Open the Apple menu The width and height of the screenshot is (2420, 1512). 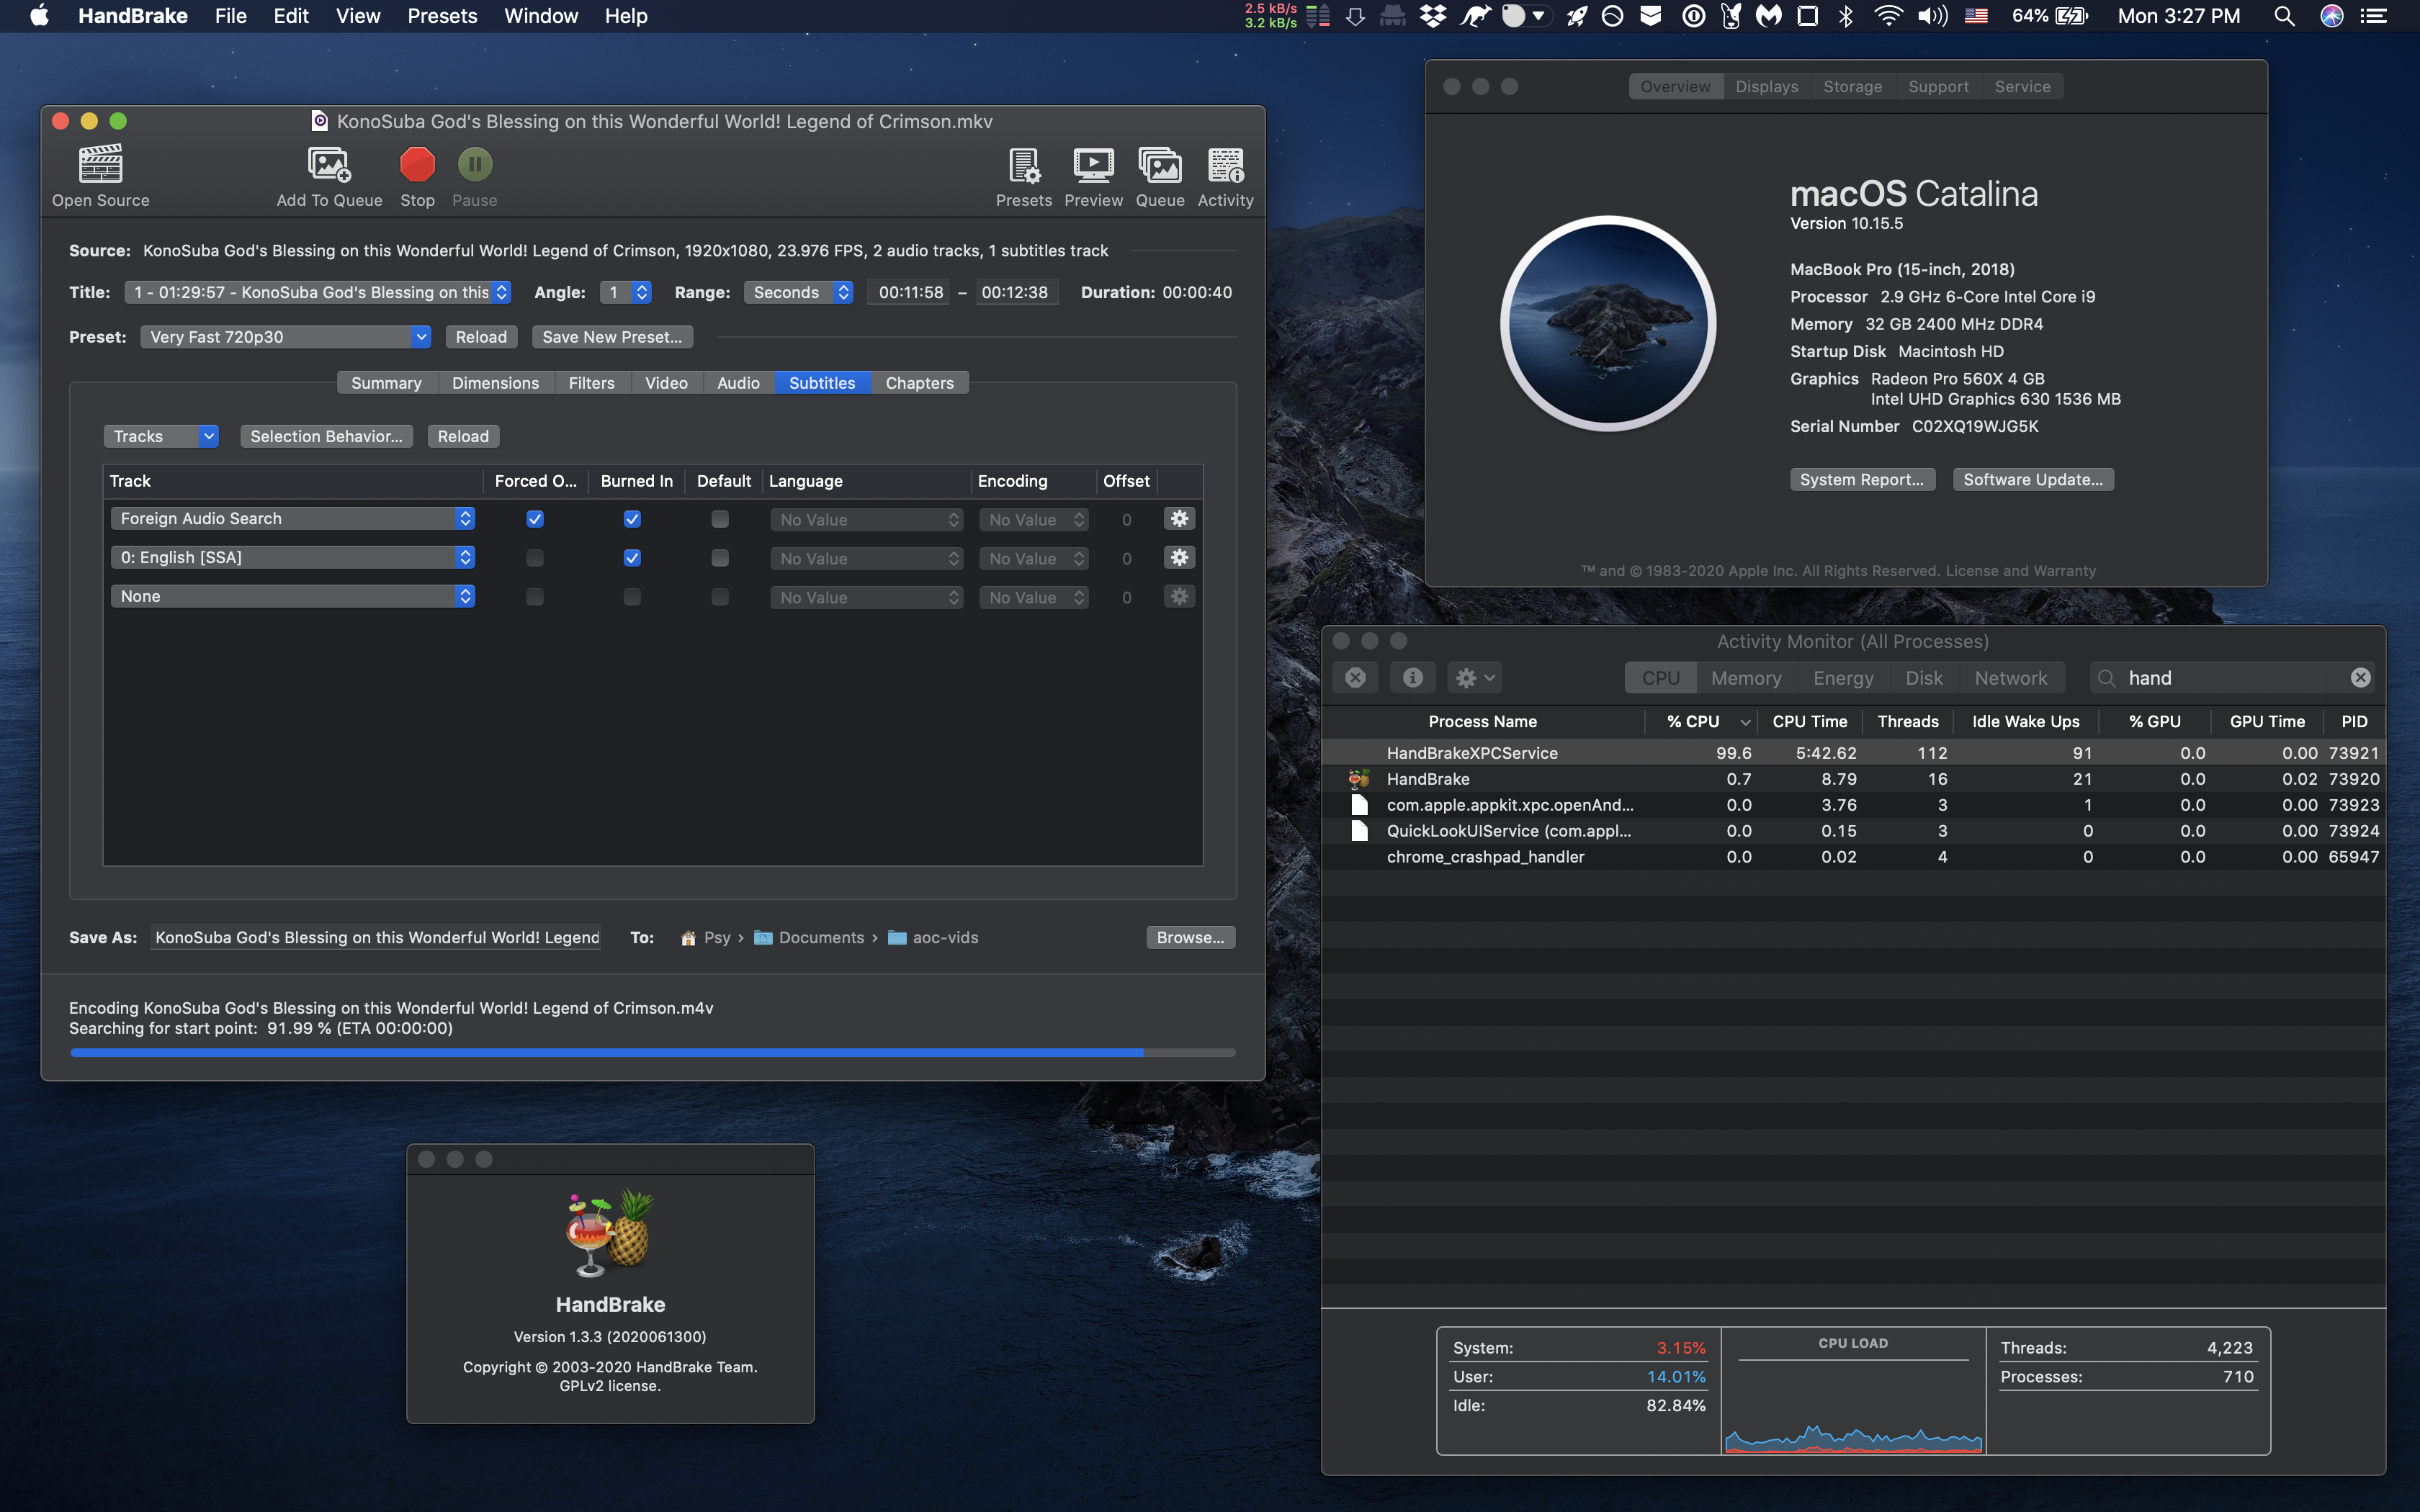coord(40,16)
